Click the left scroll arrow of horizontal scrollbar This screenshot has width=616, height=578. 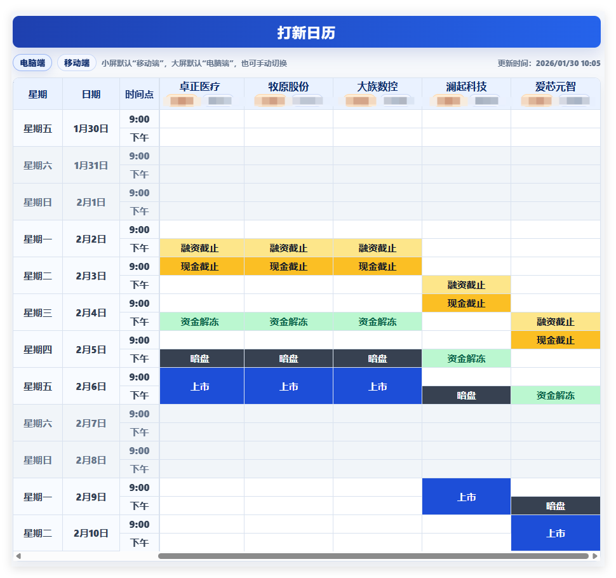point(18,556)
